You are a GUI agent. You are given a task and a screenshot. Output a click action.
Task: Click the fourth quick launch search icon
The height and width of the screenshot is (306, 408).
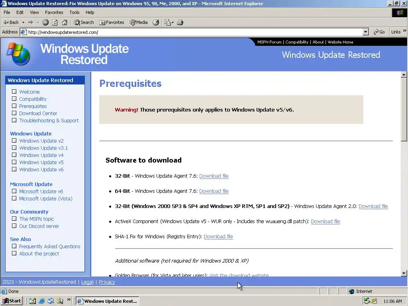[x=60, y=301]
